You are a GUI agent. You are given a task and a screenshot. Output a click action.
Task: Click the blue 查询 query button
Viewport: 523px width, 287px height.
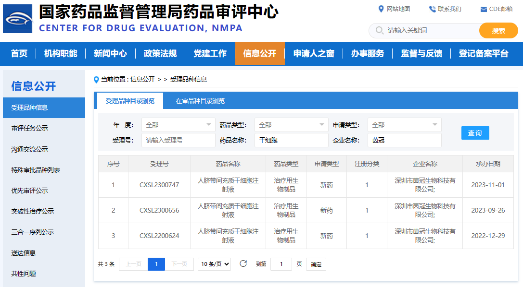[475, 133]
